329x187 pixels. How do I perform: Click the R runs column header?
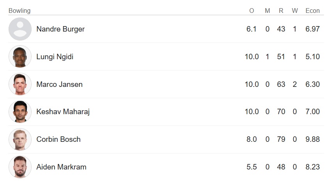(x=281, y=11)
